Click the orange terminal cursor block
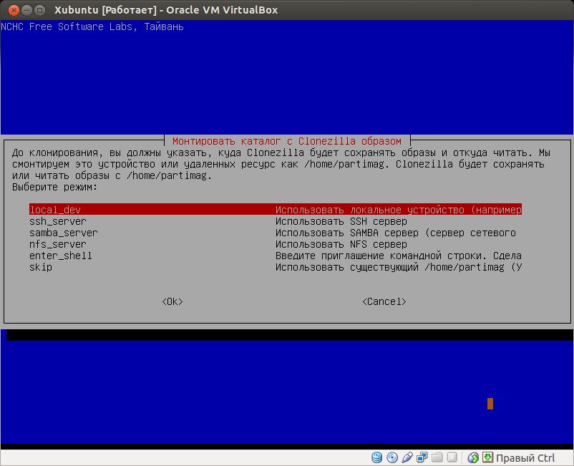 pos(490,404)
